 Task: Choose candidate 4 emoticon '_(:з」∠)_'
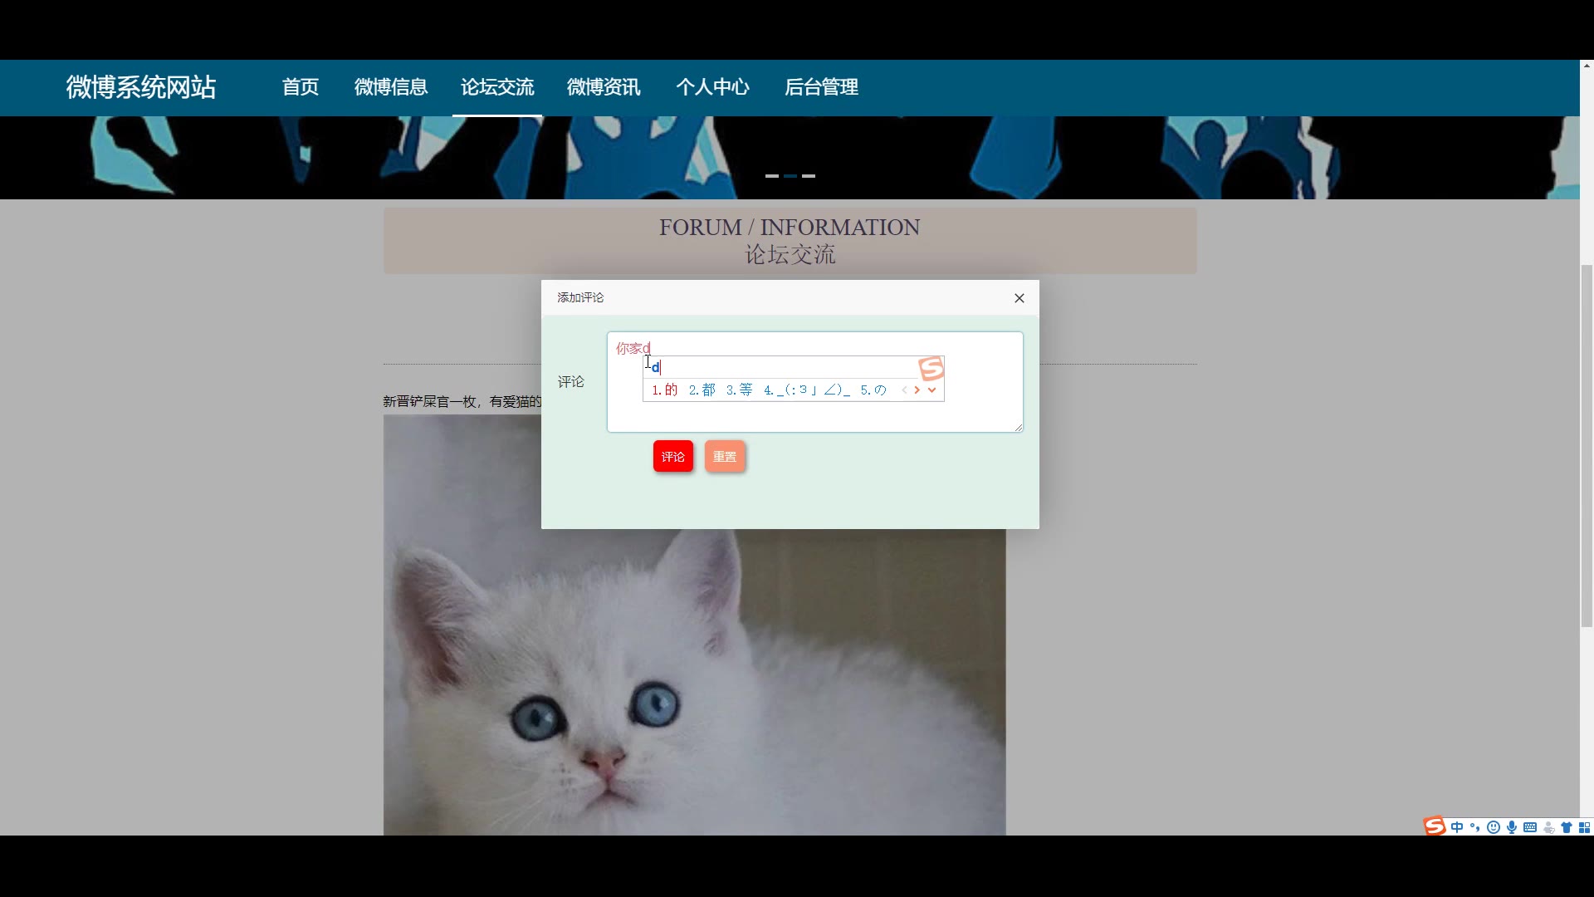click(x=807, y=390)
